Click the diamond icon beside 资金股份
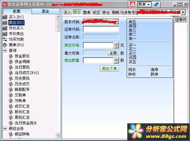Viewport: 190px width, 141px height. [11, 56]
